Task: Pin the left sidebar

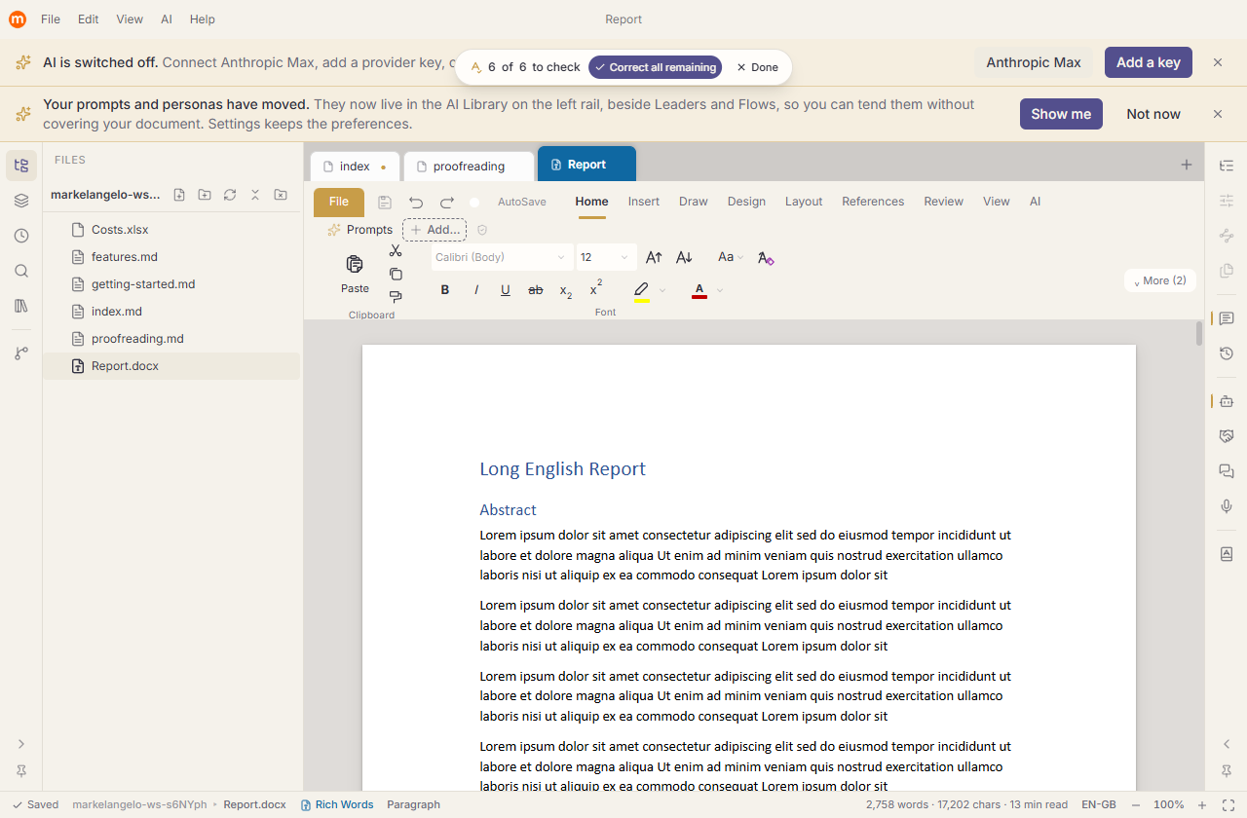Action: pos(21,771)
